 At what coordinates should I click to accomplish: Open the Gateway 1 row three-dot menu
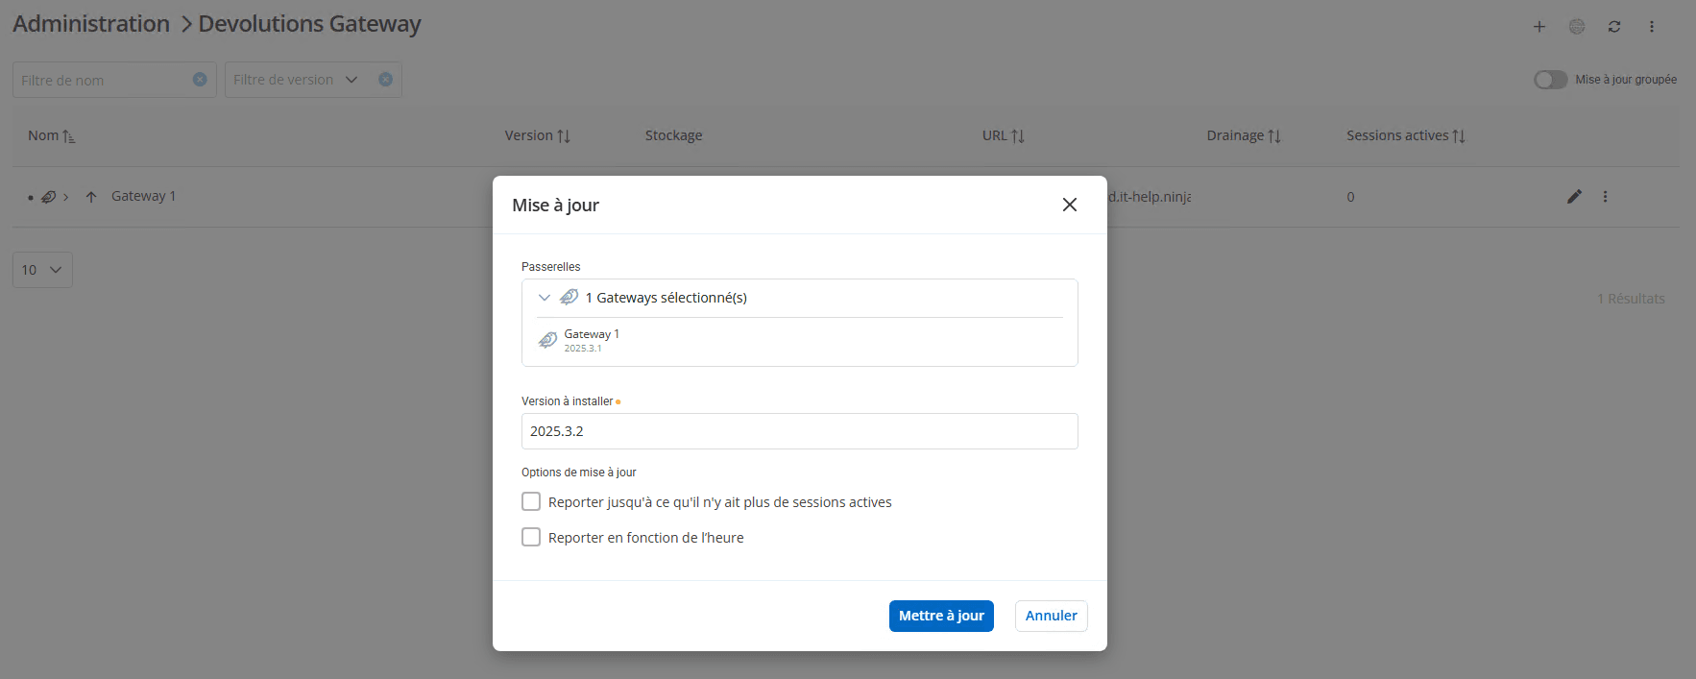coord(1605,197)
